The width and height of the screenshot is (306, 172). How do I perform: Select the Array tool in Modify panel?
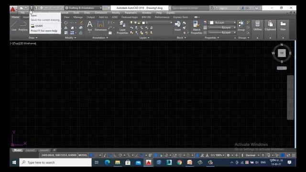click(72, 33)
